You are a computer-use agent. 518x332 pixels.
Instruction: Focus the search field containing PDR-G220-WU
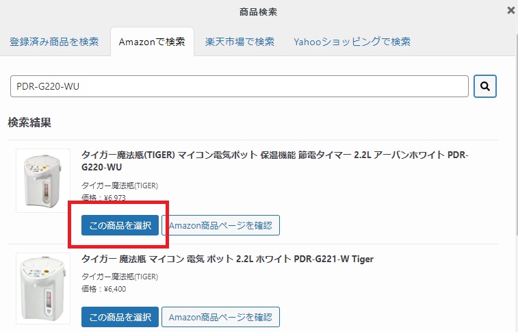click(239, 86)
